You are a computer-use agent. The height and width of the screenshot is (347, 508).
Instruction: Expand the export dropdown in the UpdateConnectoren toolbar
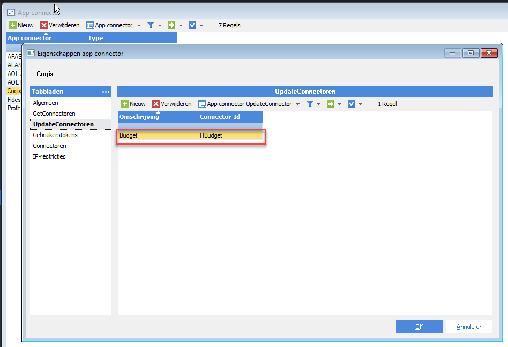click(340, 104)
